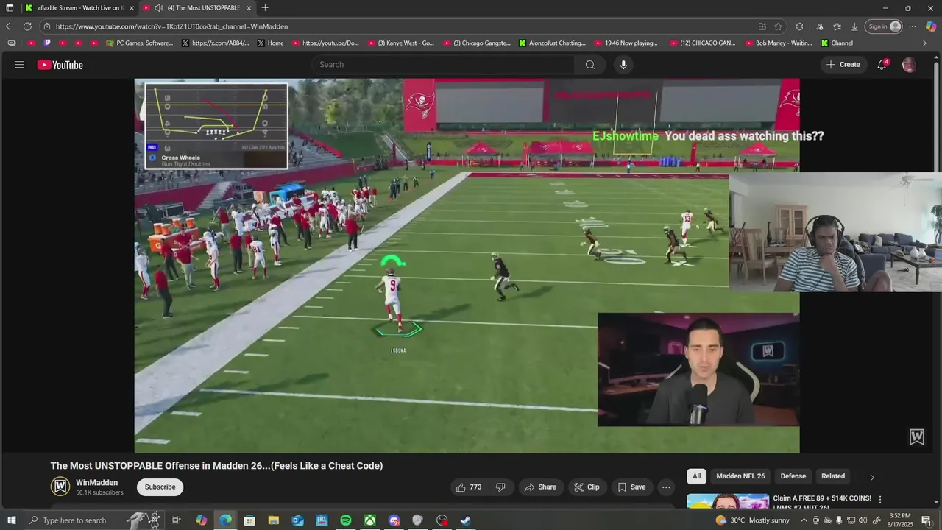Start voice search with microphone icon
942x530 pixels.
[623, 65]
